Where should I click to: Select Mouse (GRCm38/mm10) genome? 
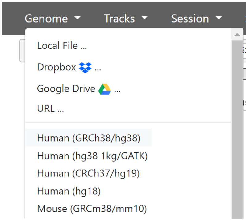tap(92, 209)
